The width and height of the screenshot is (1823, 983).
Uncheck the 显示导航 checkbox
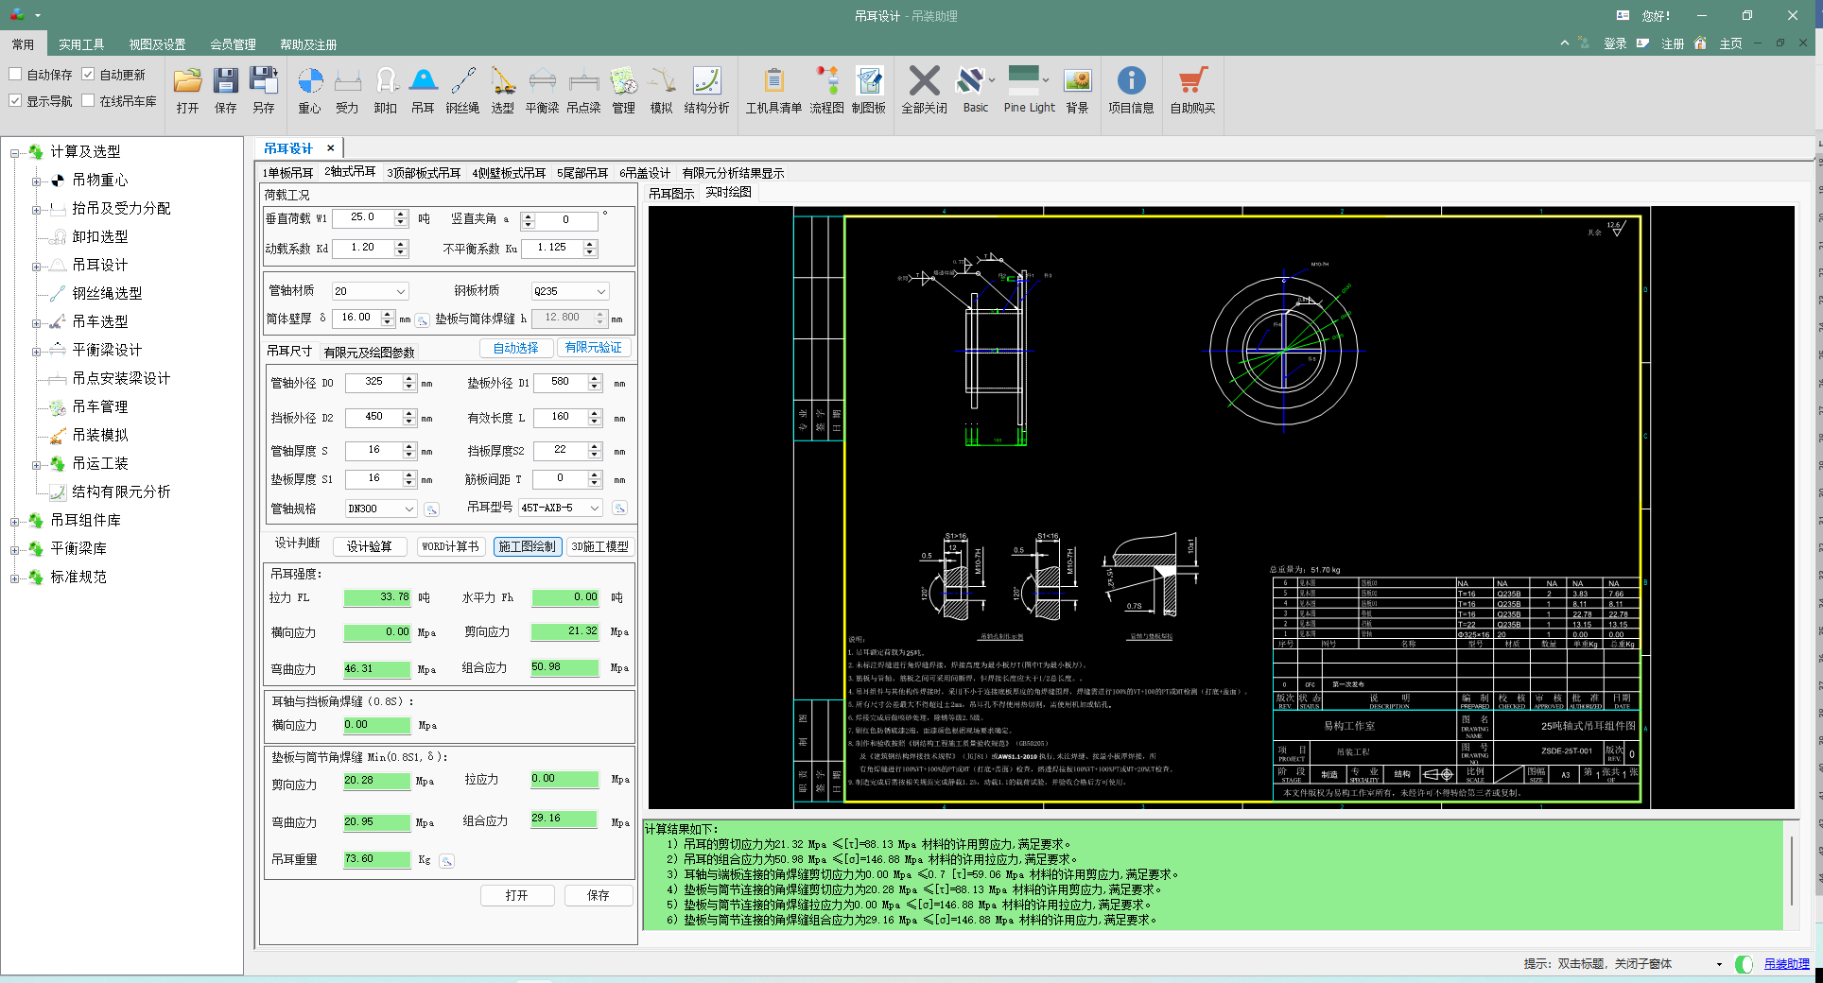[16, 101]
